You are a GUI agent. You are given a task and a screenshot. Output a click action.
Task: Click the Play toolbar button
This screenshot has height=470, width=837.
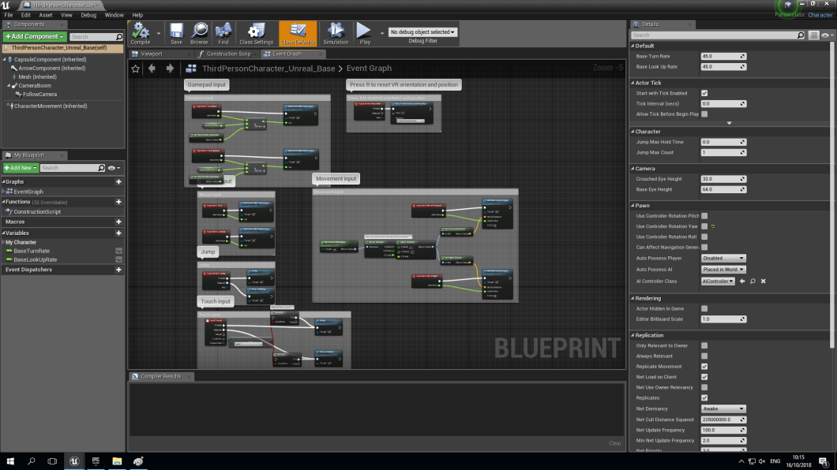click(365, 34)
